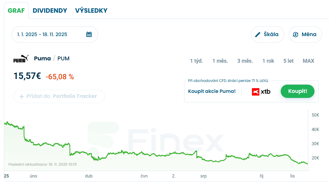Click the Puma company name link

click(x=42, y=58)
